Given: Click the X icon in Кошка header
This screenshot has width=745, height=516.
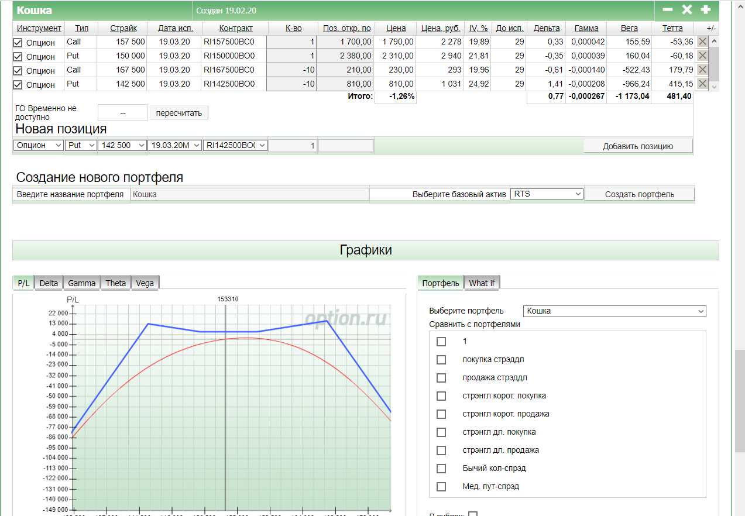Looking at the screenshot, I should pos(687,10).
